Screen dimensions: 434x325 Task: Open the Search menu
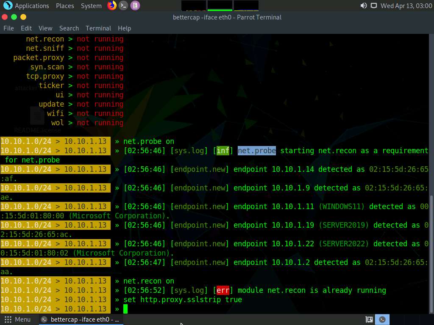point(69,28)
